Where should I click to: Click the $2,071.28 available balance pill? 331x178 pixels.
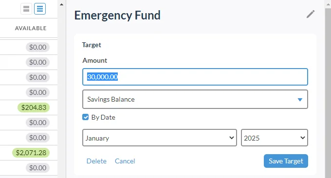[x=31, y=153]
